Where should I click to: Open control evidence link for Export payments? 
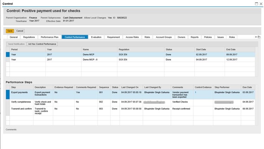(196, 92)
